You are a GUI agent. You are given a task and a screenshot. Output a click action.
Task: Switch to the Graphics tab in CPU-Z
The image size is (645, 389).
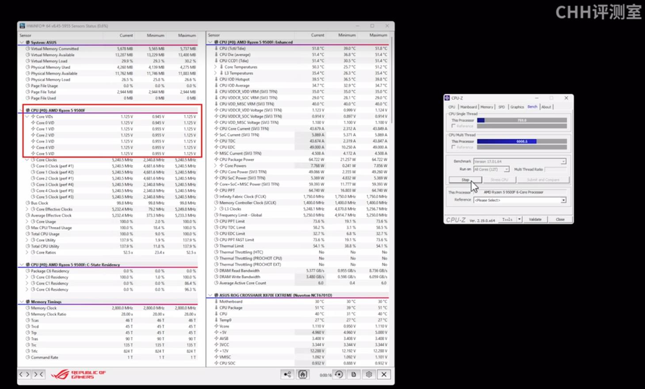coord(517,107)
